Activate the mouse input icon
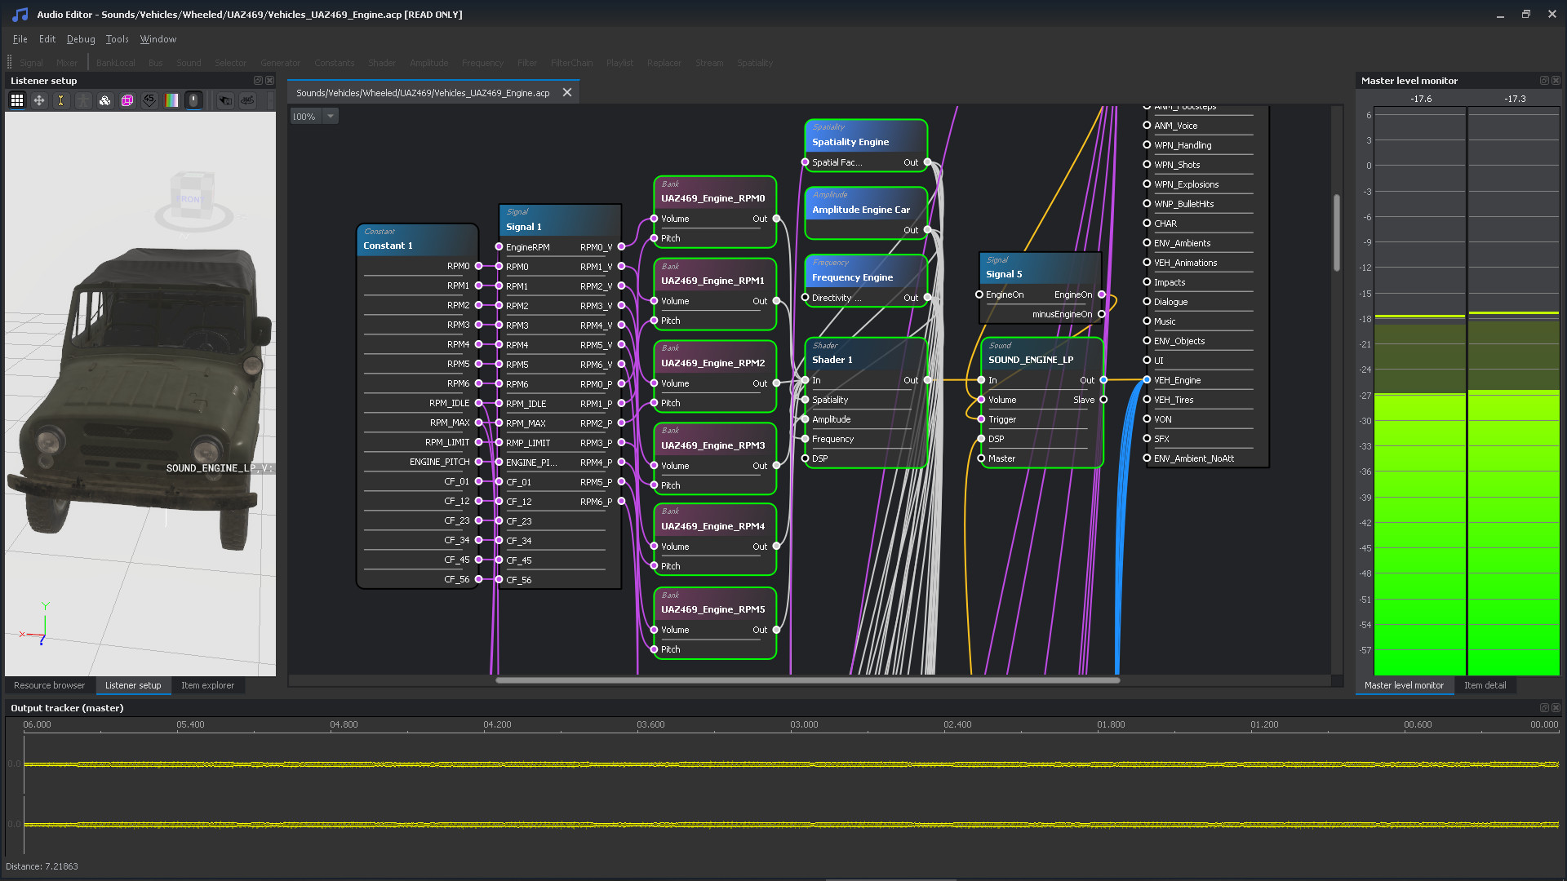 tap(193, 100)
